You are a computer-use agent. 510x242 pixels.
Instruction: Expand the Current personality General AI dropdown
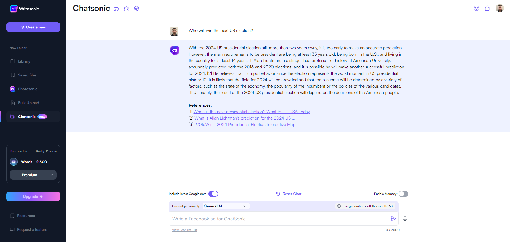(226, 206)
